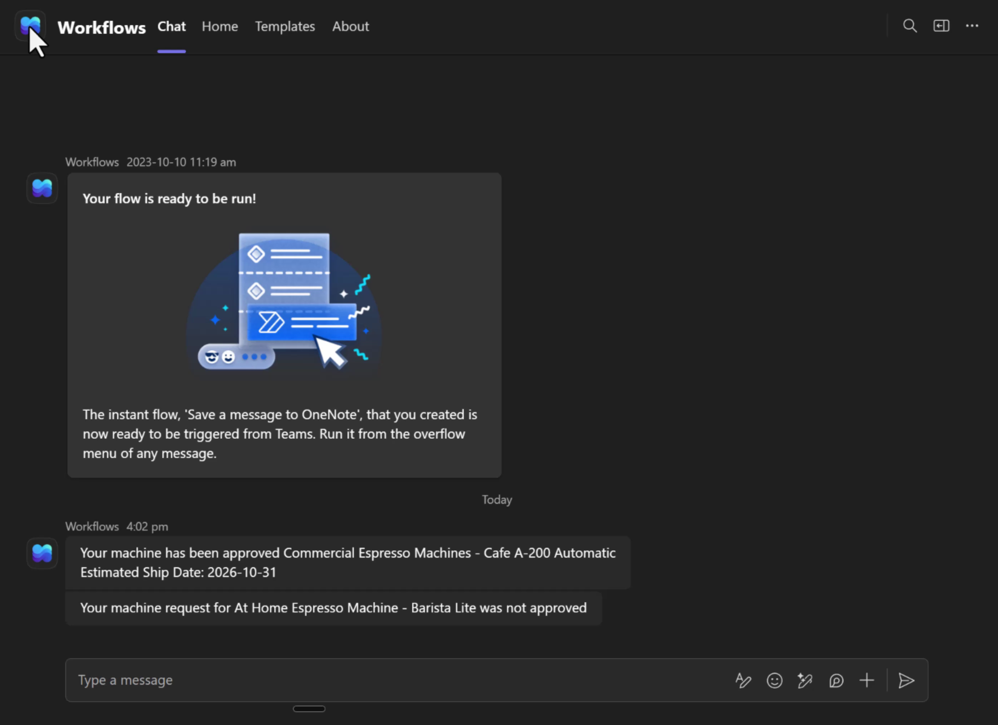The image size is (998, 725).
Task: Click the 'Barista Lite was not approved' message
Action: [x=333, y=608]
